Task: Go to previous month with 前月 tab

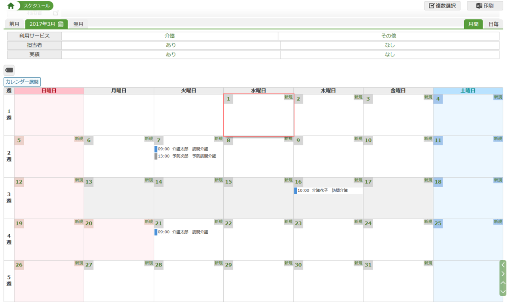Action: click(14, 24)
